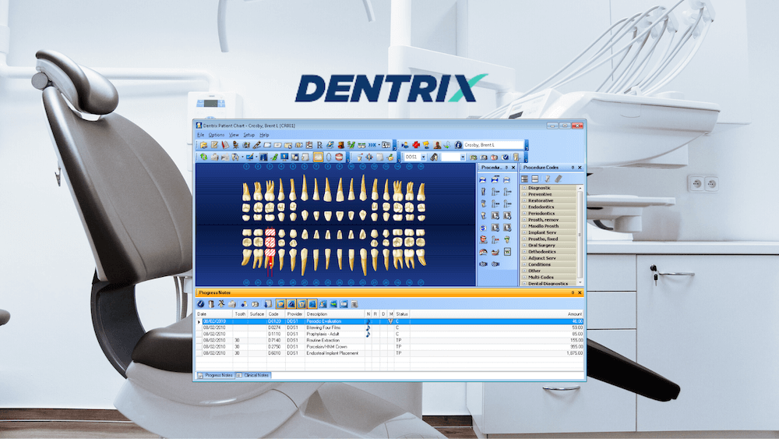Click the Procedure Codes list scrollbar
Image resolution: width=779 pixels, height=439 pixels.
pos(580,235)
